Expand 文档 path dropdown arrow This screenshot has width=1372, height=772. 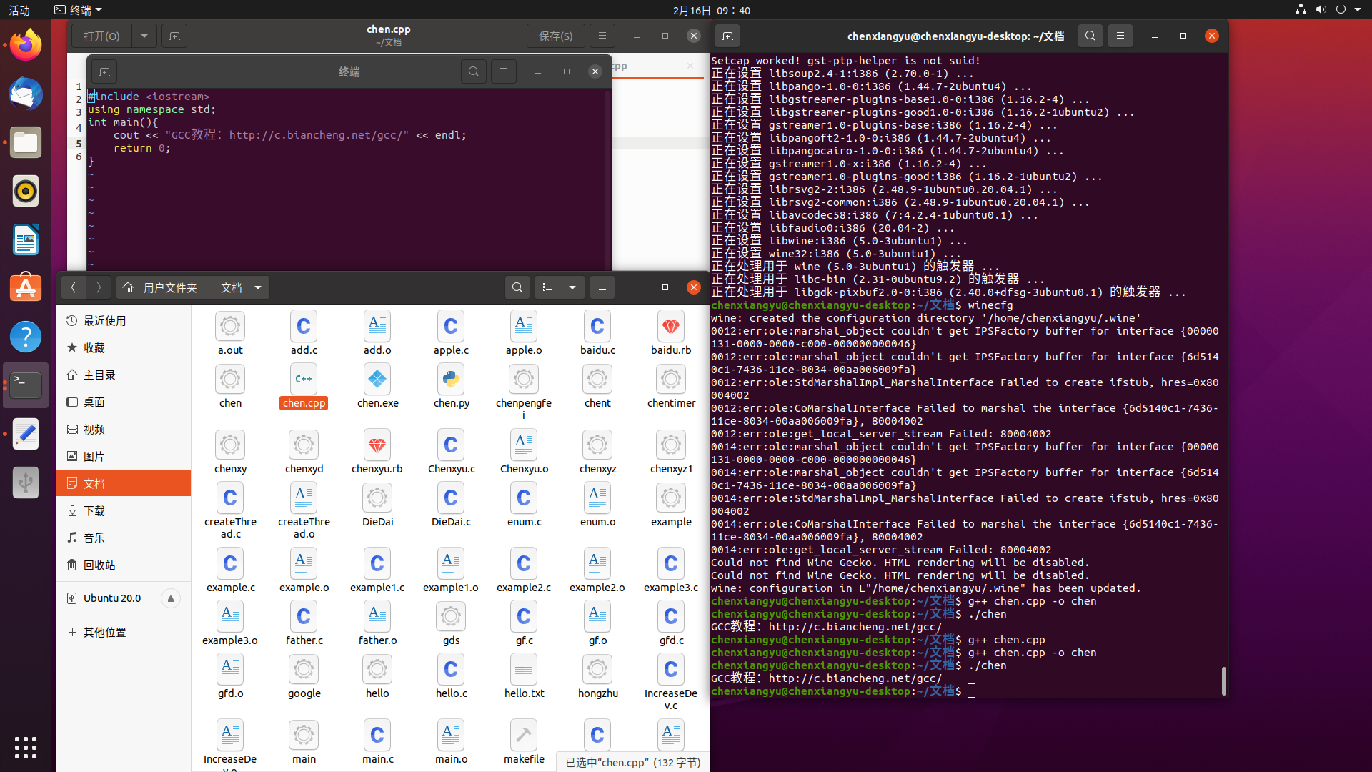pyautogui.click(x=258, y=287)
